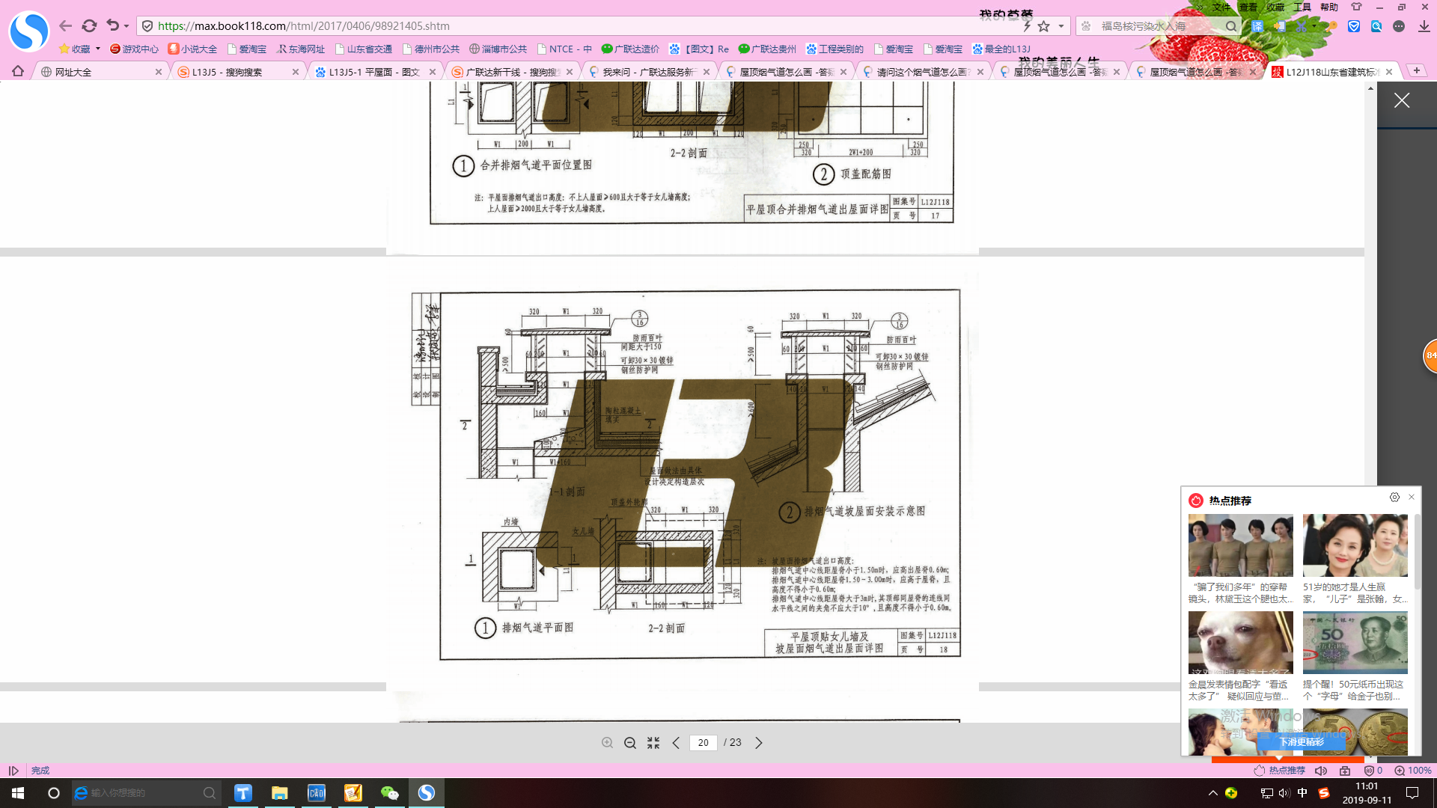The image size is (1437, 808).
Task: Click the lightning speed mode icon
Action: point(1028,26)
